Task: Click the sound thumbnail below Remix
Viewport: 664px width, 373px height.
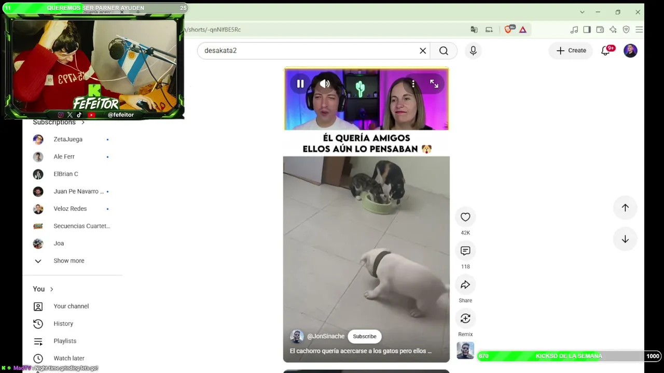Action: coord(465,351)
